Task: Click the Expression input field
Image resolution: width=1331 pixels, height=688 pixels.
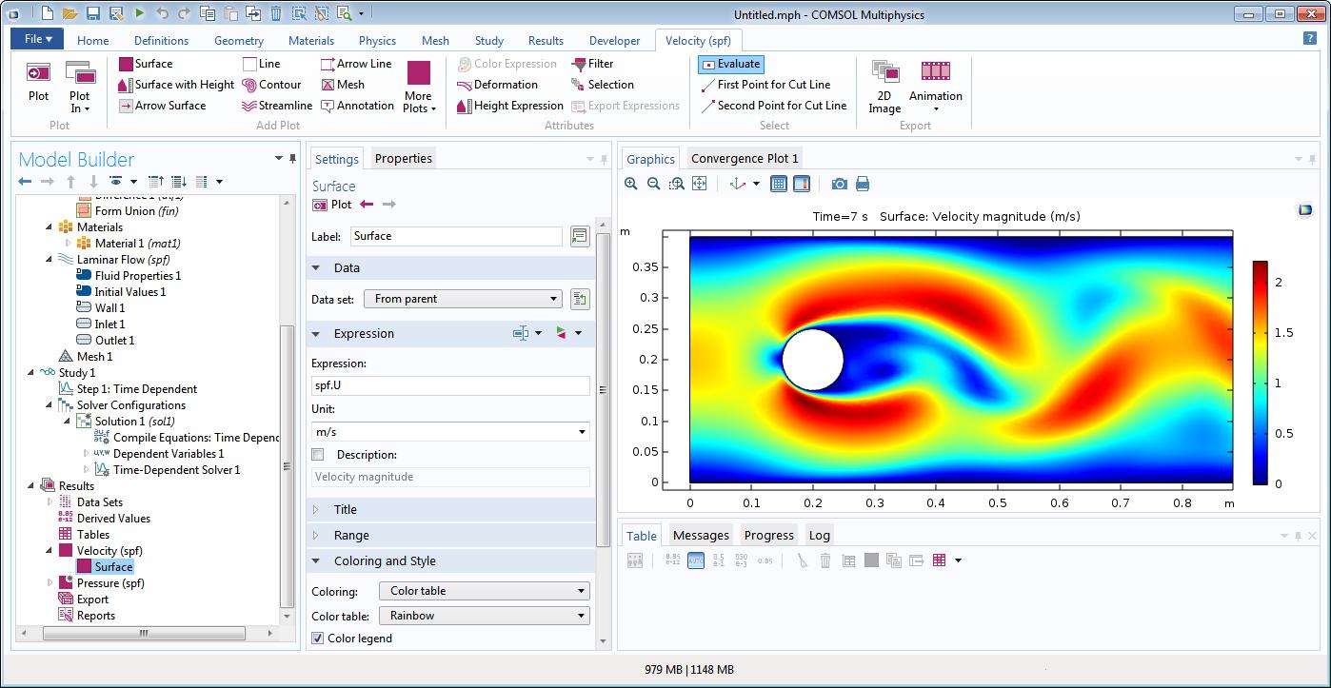Action: [x=450, y=385]
